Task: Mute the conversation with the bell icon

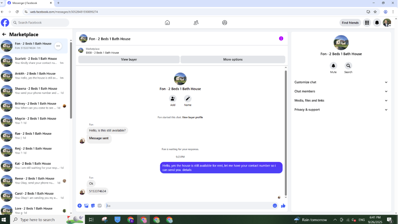Action: point(333,66)
